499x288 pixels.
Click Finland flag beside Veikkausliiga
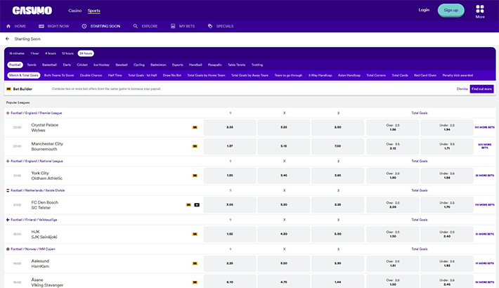click(x=8, y=220)
